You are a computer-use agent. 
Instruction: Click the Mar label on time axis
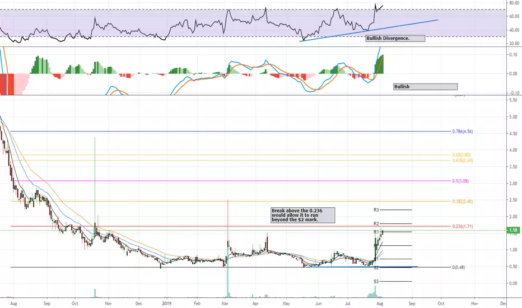click(x=225, y=304)
